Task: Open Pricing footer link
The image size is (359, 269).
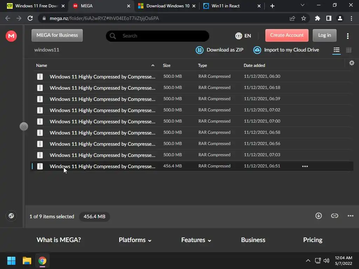Action: click(x=312, y=240)
